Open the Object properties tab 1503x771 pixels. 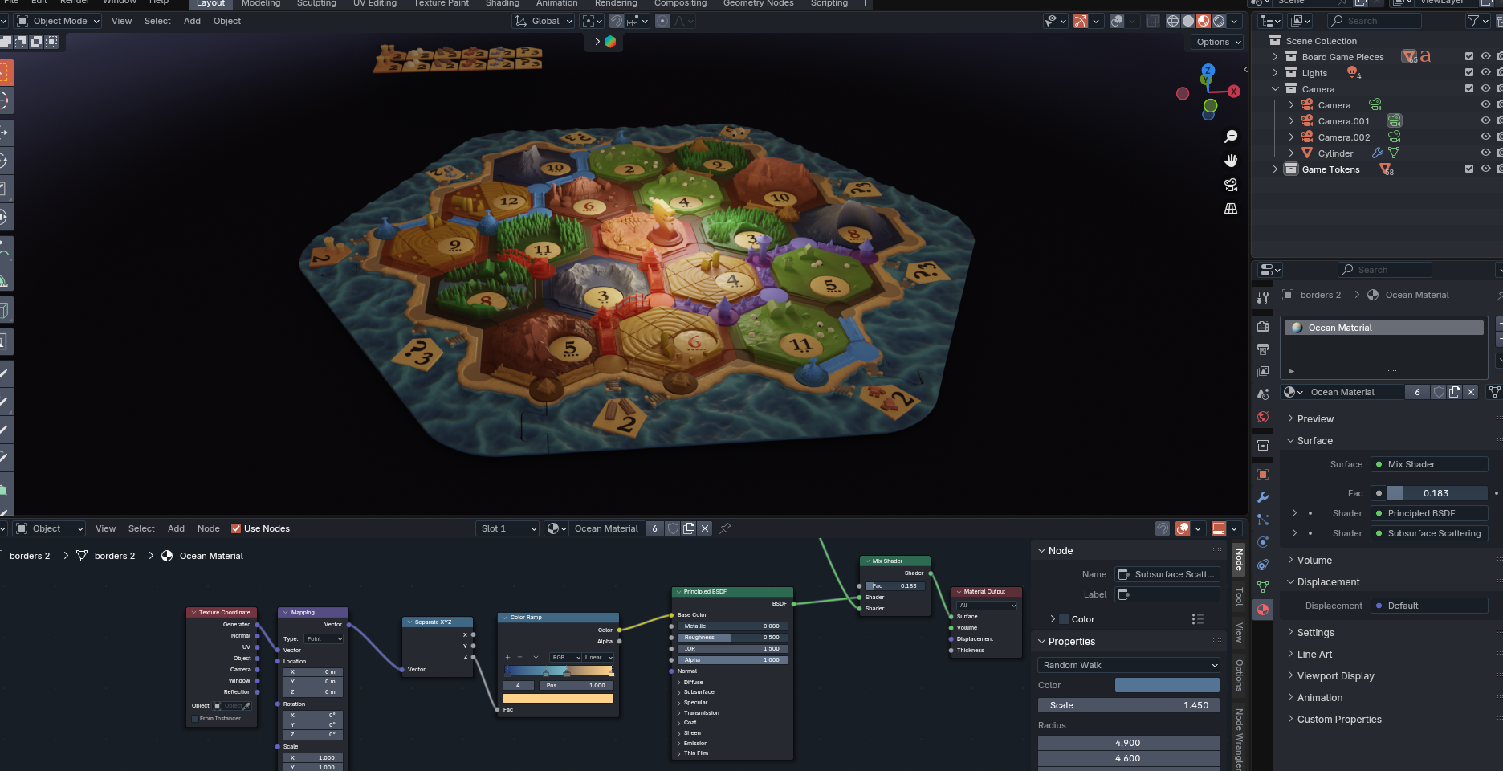[1263, 475]
